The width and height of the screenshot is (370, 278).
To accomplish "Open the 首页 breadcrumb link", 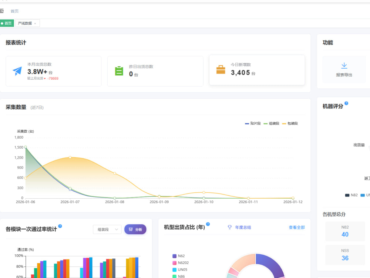I will click(14, 11).
